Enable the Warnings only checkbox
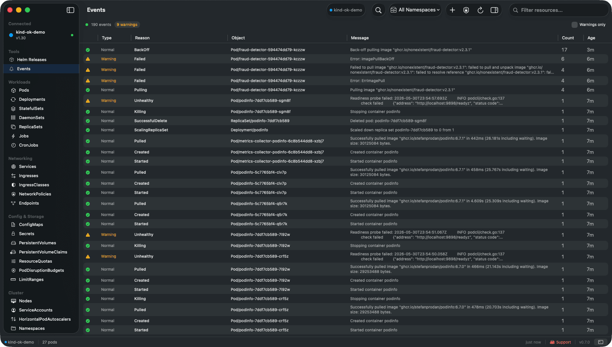This screenshot has width=612, height=347. coord(574,25)
